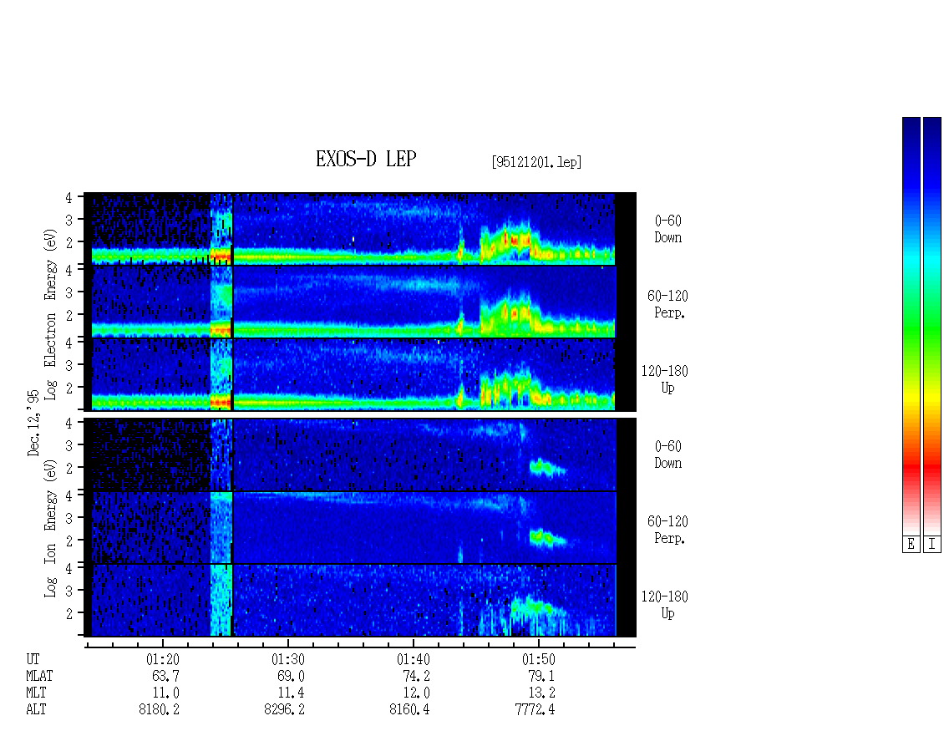
Task: Click the ALT row label
Action: tap(36, 709)
